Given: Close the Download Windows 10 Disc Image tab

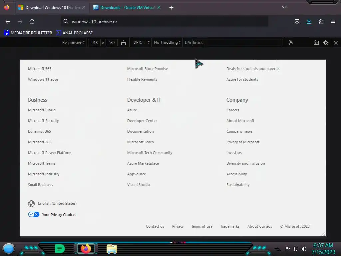Looking at the screenshot, I should click(x=84, y=7).
